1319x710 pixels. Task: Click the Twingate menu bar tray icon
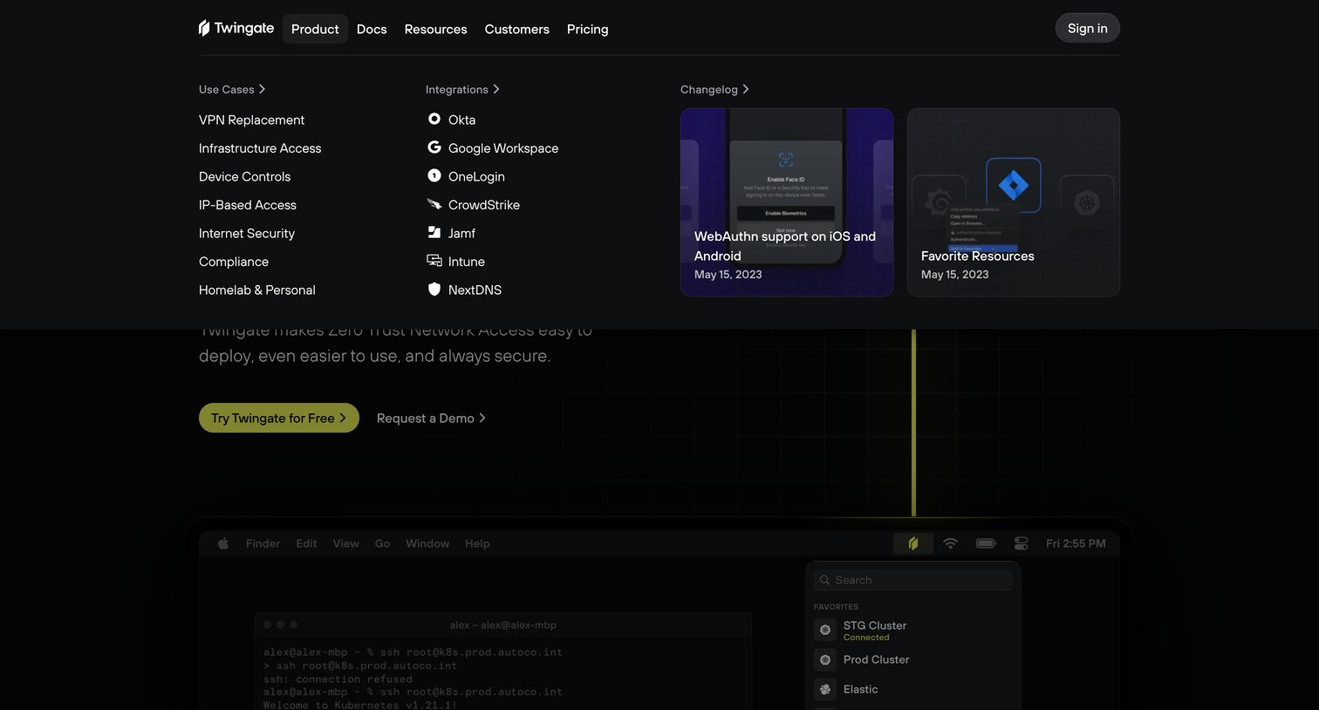913,543
